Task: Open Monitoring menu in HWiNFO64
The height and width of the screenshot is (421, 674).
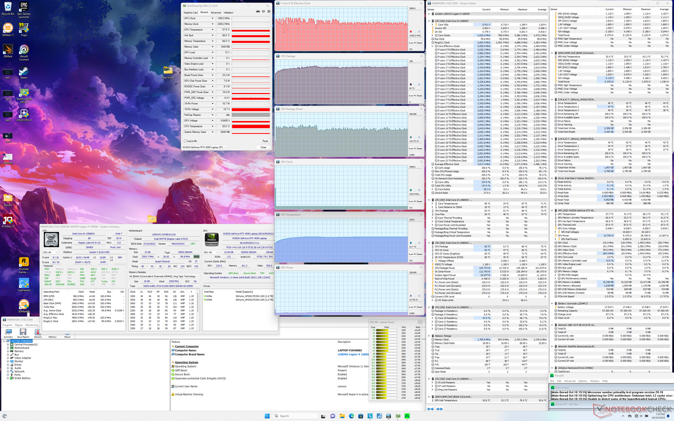Action: [32, 325]
